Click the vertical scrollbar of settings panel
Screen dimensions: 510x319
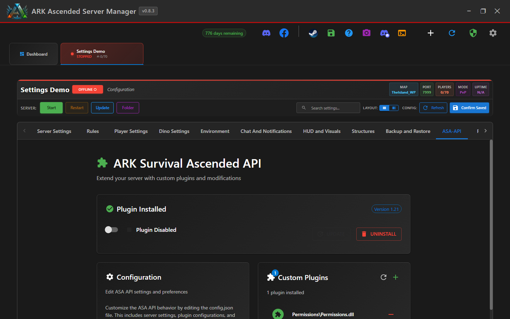[491, 225]
